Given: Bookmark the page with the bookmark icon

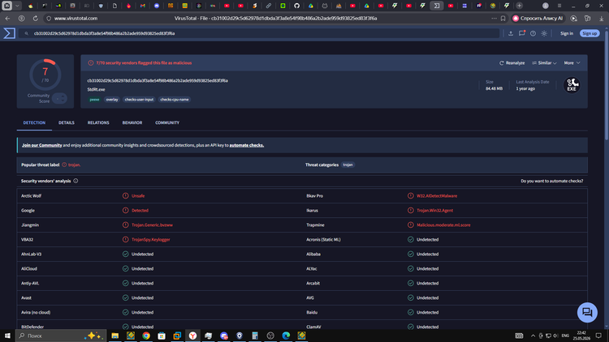Looking at the screenshot, I should 503,18.
